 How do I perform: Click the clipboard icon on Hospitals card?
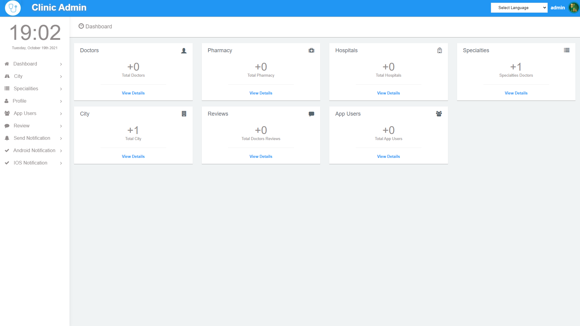click(x=440, y=50)
